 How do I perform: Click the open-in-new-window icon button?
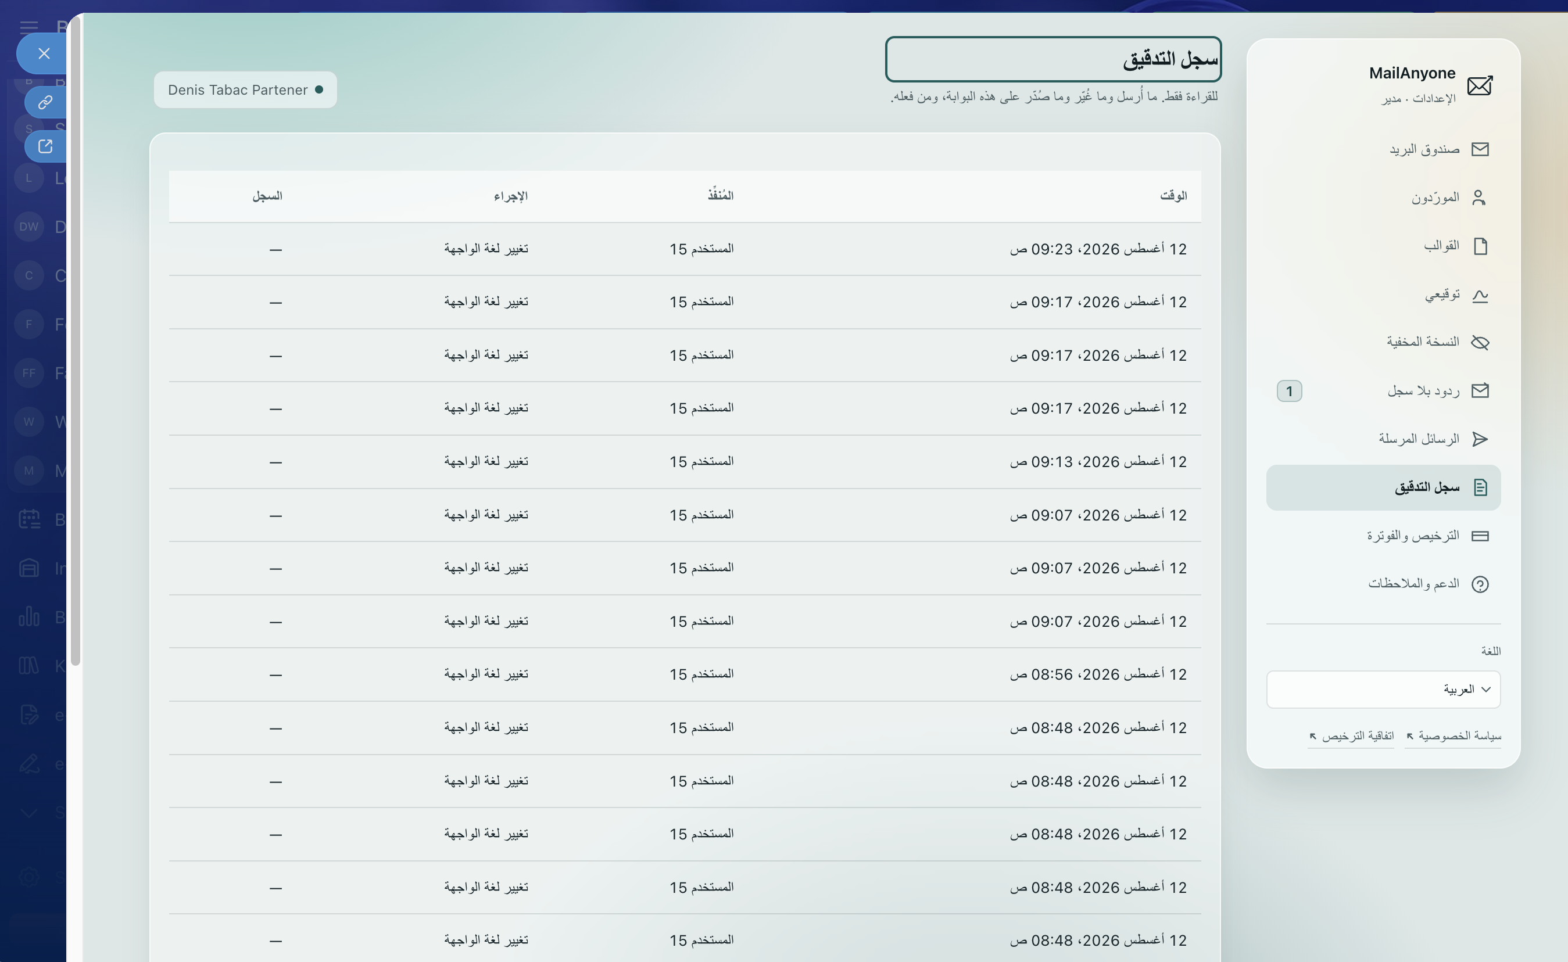(x=45, y=146)
